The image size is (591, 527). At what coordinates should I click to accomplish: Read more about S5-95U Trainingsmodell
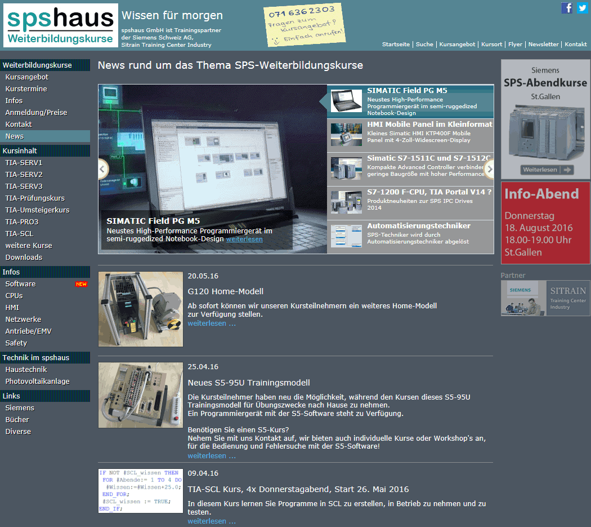click(x=212, y=456)
